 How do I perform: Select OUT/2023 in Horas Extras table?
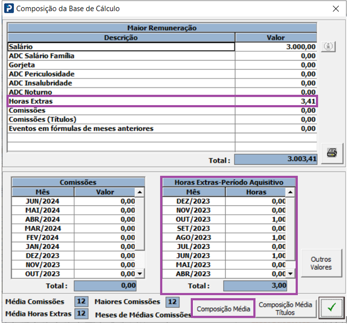(194, 219)
